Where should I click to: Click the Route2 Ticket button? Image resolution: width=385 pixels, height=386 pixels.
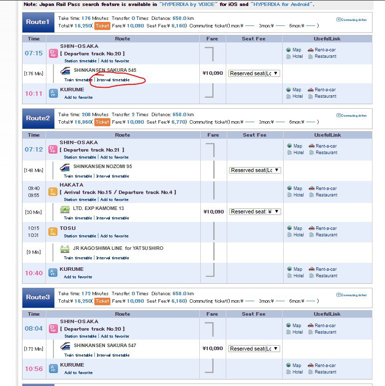[x=102, y=122]
